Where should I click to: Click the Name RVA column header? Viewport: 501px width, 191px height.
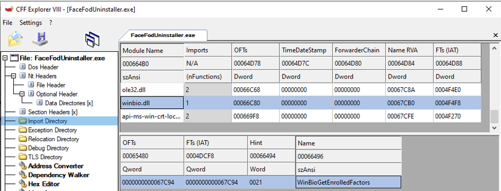[x=409, y=50]
